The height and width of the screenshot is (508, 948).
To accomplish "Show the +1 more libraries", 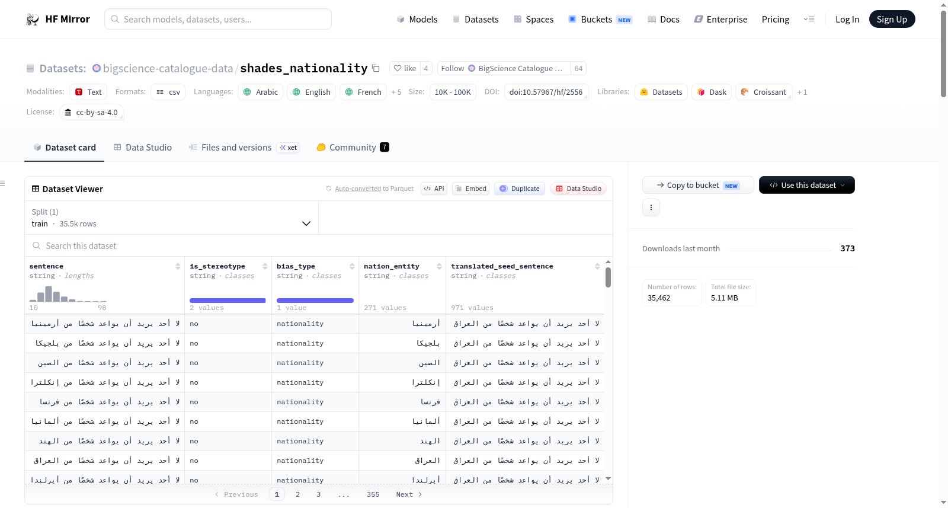I will tap(802, 92).
